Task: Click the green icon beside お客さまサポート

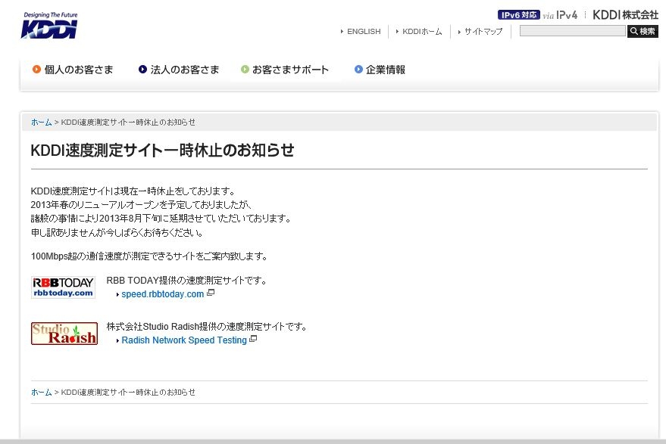Action: click(245, 69)
